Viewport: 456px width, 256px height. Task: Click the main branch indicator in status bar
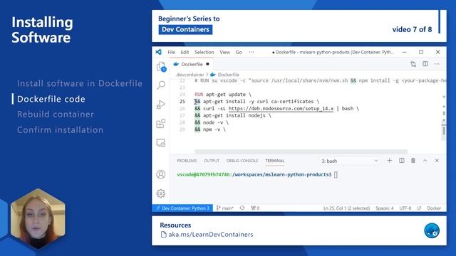[x=225, y=208]
